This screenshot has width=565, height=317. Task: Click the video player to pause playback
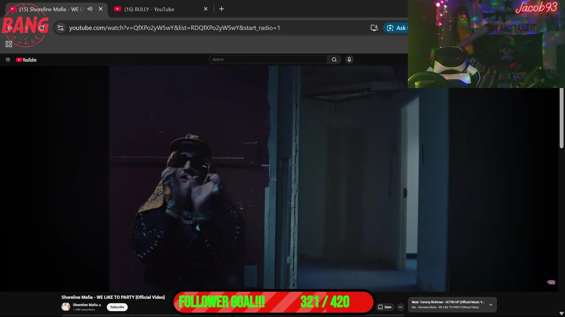coord(279,178)
